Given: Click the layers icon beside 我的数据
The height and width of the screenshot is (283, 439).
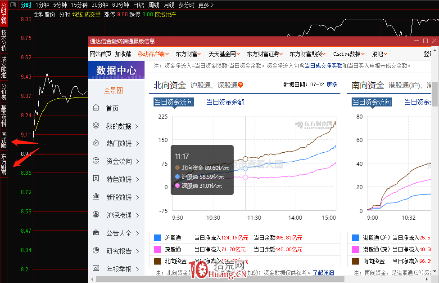Looking at the screenshot, I should pos(96,125).
